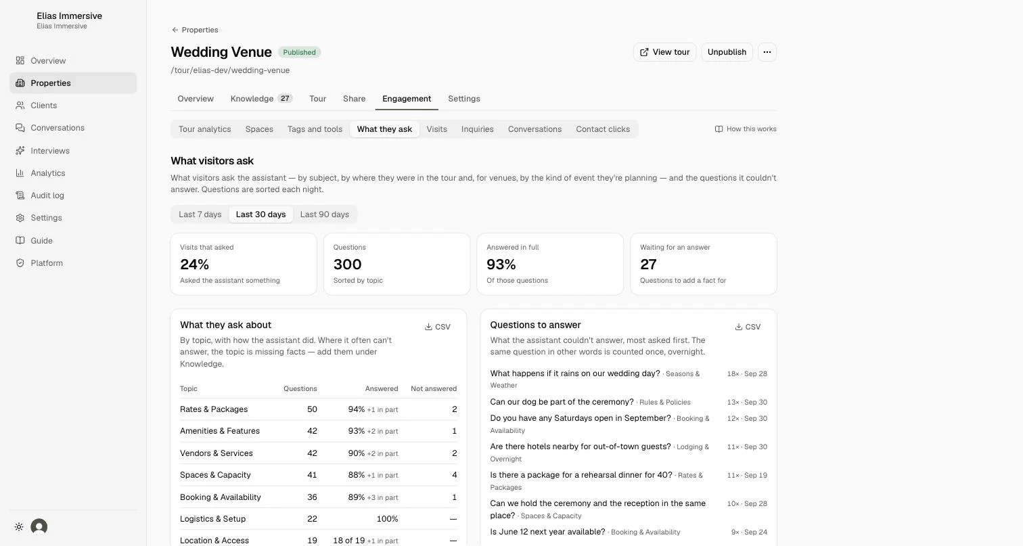This screenshot has height=546, width=1023.
Task: Switch to the Share tab
Action: 355,99
